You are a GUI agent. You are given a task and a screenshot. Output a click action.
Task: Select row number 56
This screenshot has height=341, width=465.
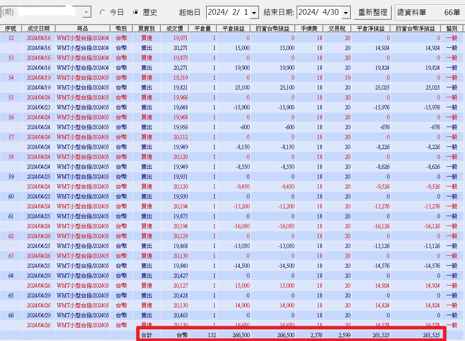(x=11, y=117)
